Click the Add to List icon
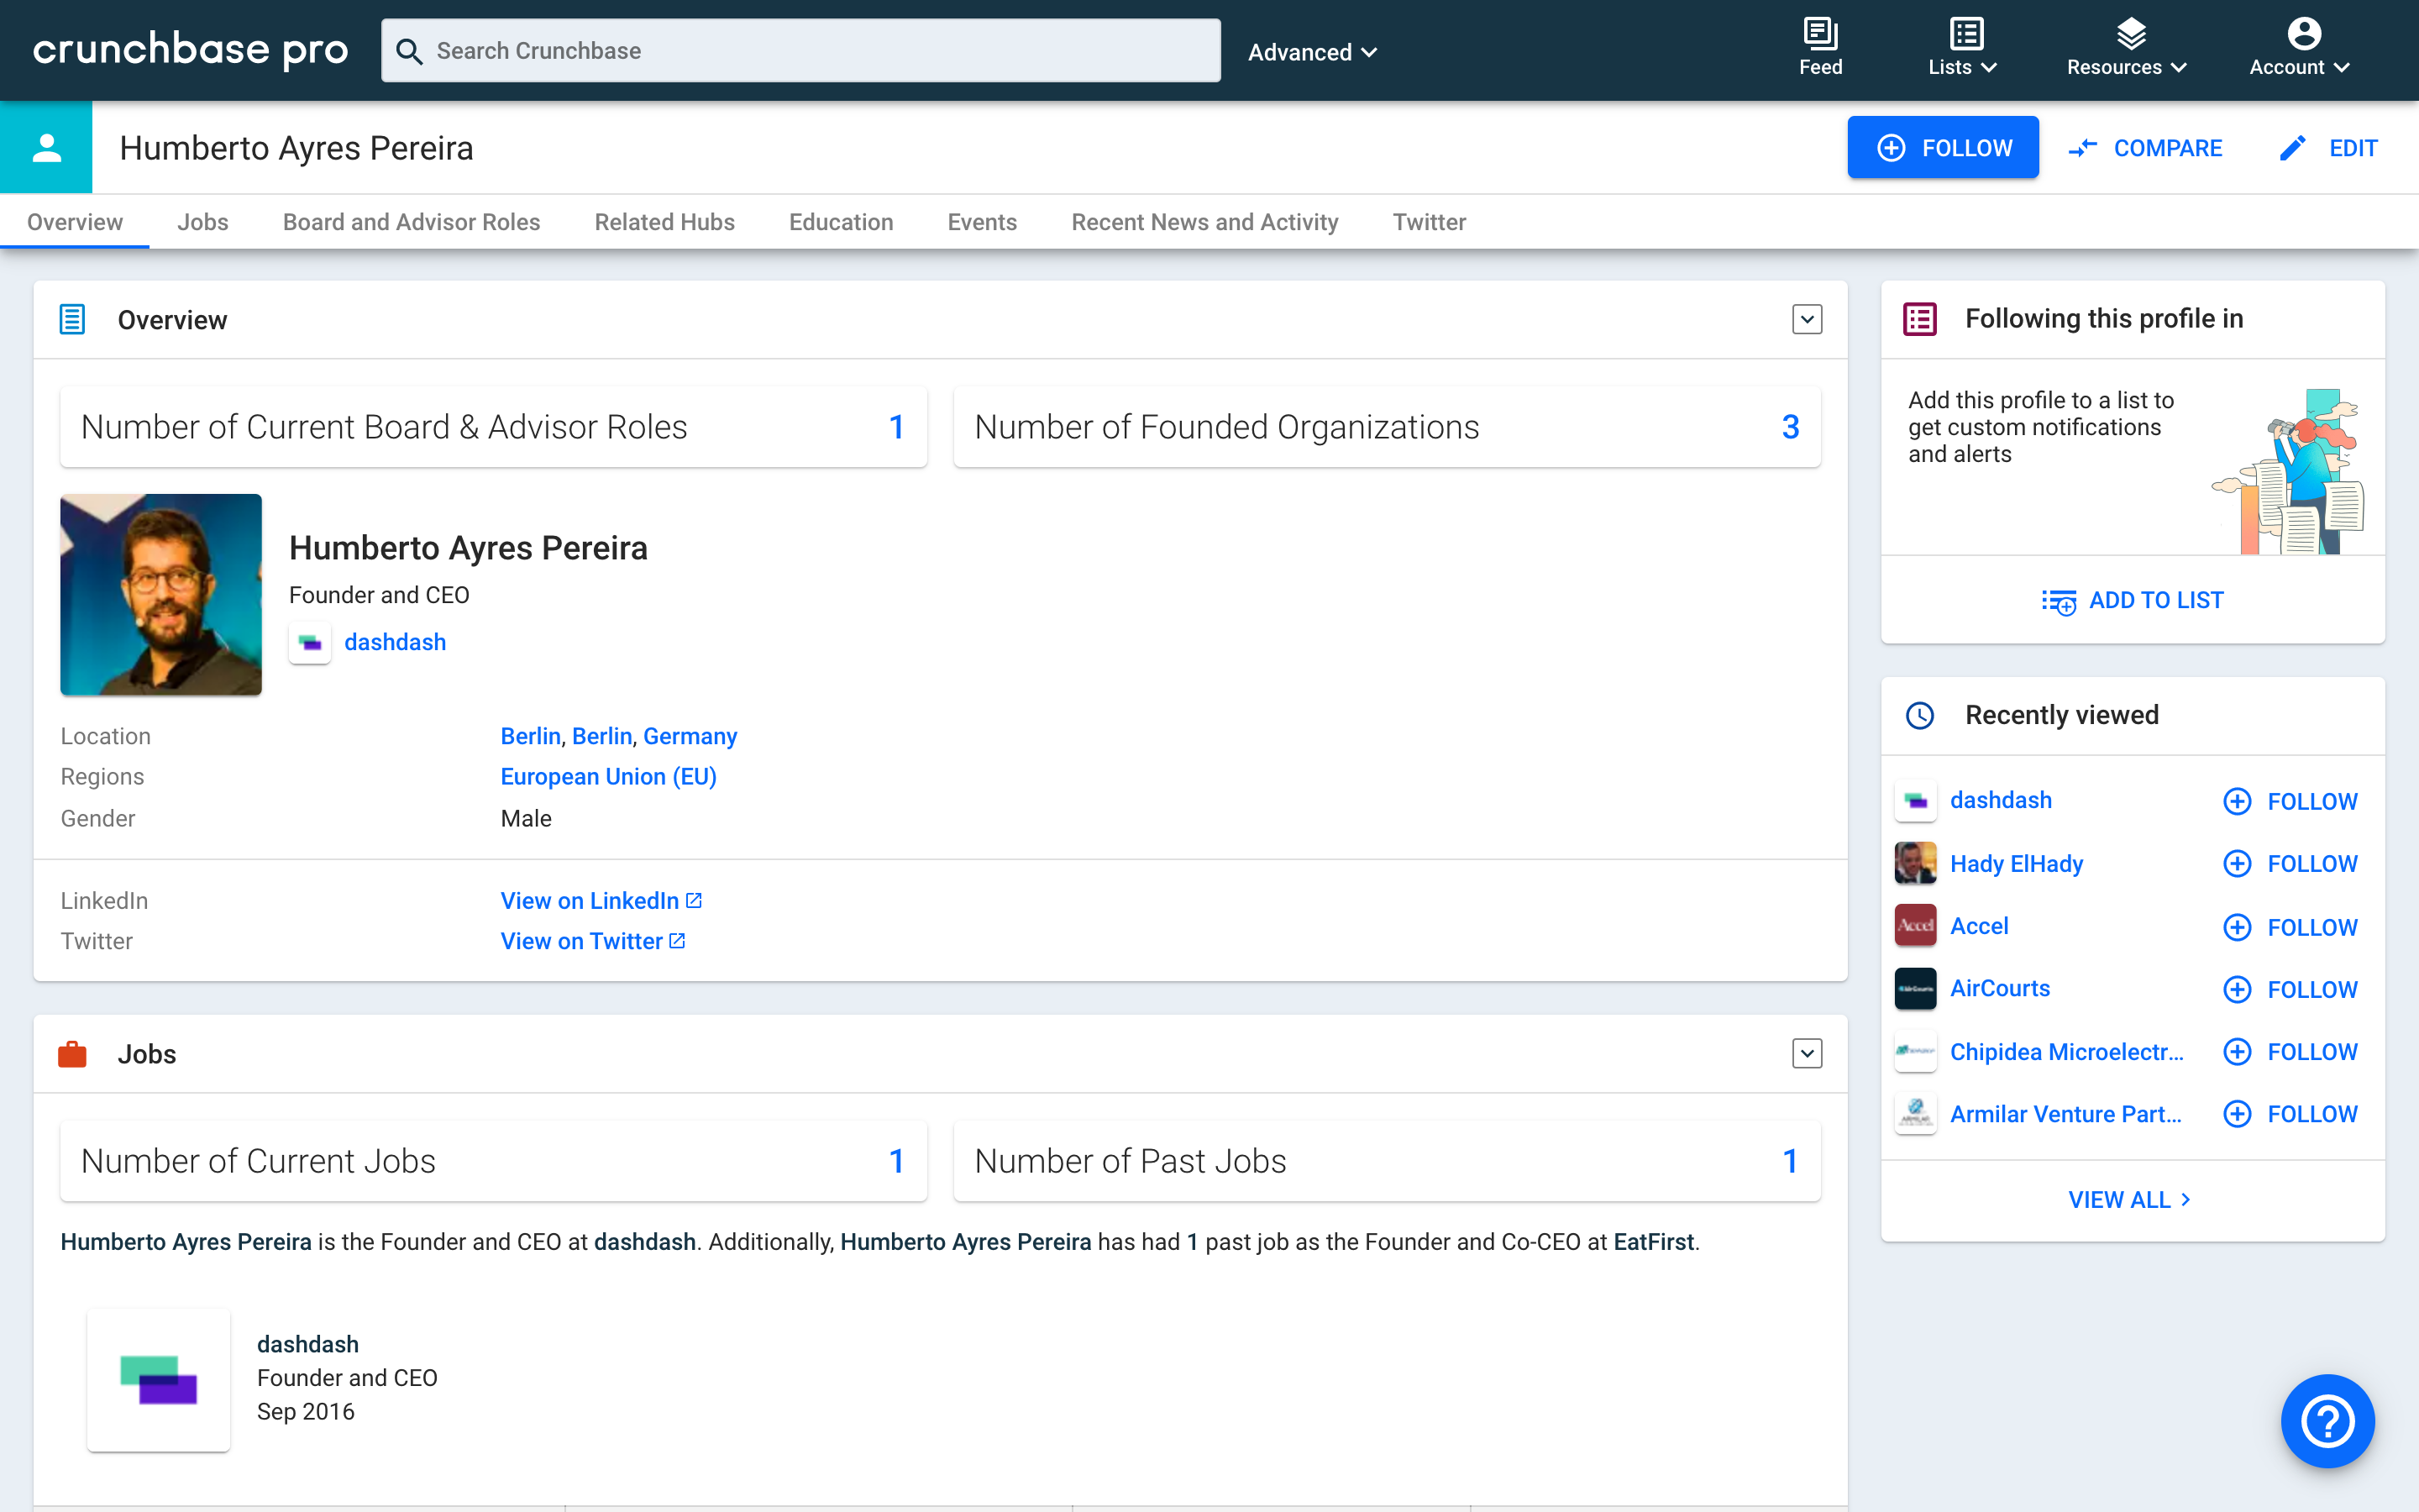The width and height of the screenshot is (2419, 1512). 2058,601
